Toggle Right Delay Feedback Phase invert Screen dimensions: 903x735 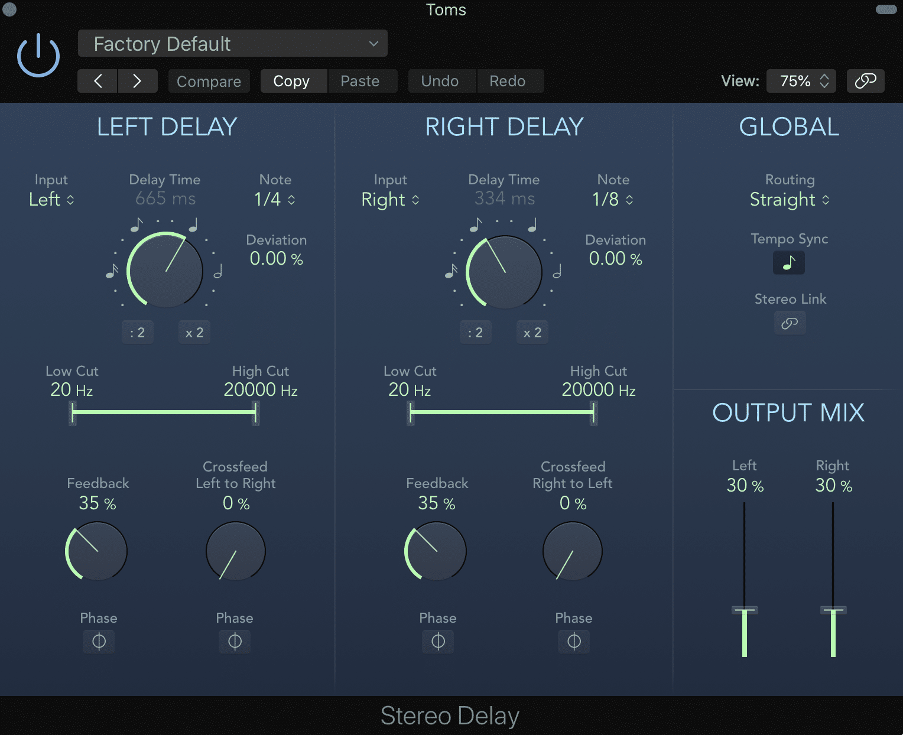[x=438, y=641]
